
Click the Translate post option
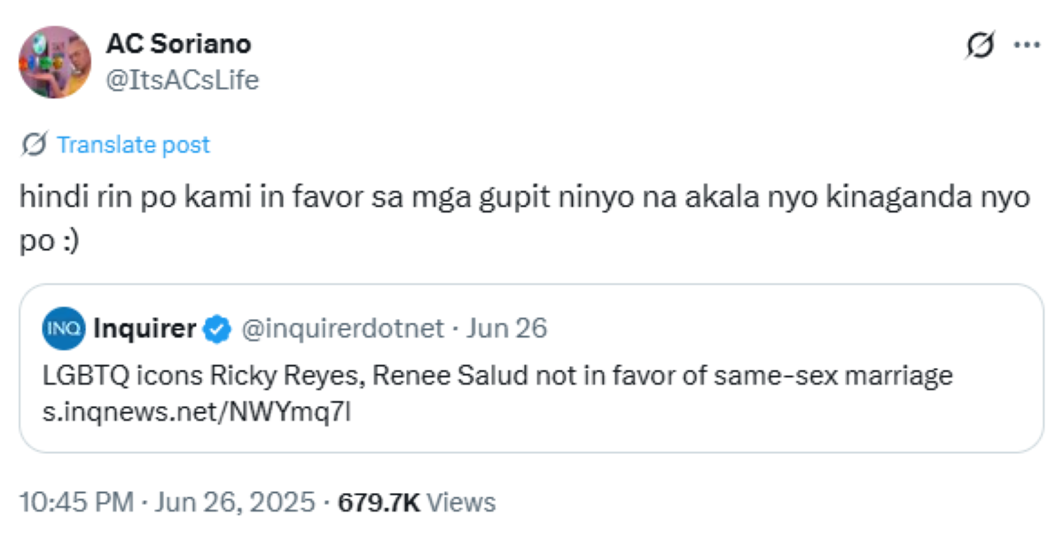click(133, 145)
